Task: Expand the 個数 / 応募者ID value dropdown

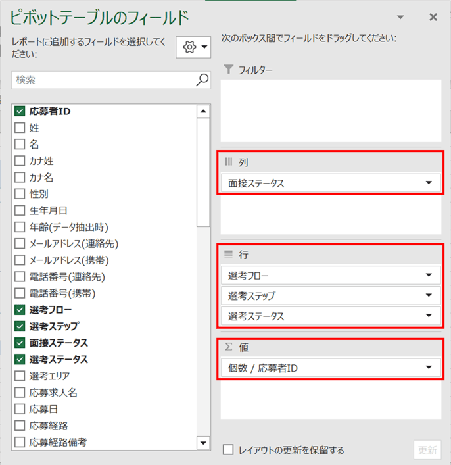Action: 429,368
